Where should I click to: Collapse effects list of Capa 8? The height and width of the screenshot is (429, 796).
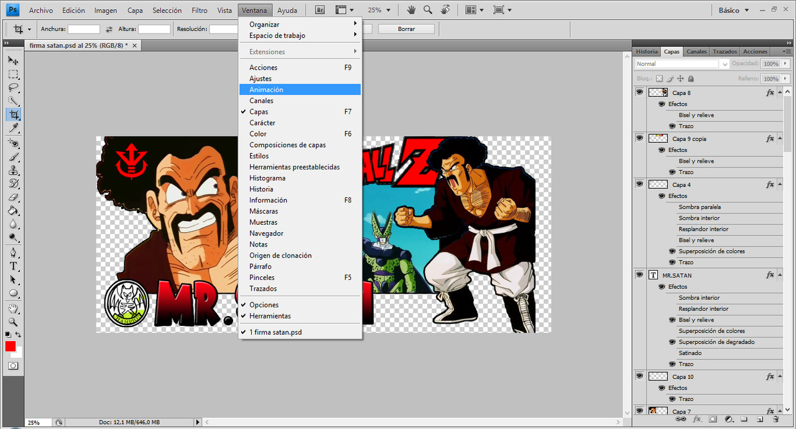click(779, 93)
